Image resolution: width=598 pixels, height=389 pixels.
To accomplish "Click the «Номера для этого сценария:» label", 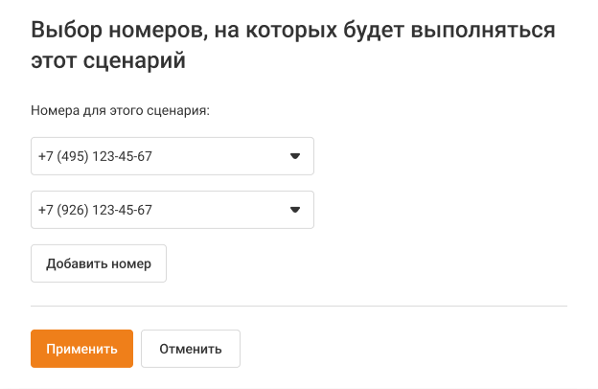I will 120,110.
